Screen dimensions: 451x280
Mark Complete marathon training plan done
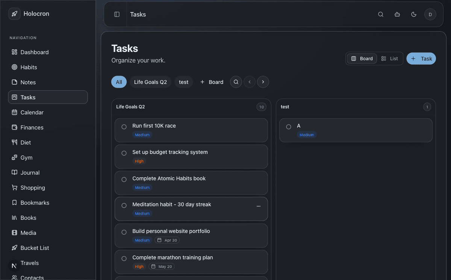[124, 259]
